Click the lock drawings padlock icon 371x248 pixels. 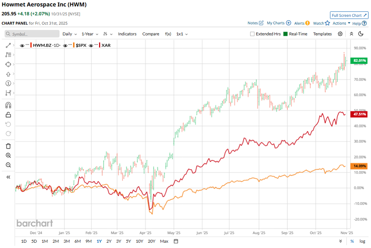point(8,115)
